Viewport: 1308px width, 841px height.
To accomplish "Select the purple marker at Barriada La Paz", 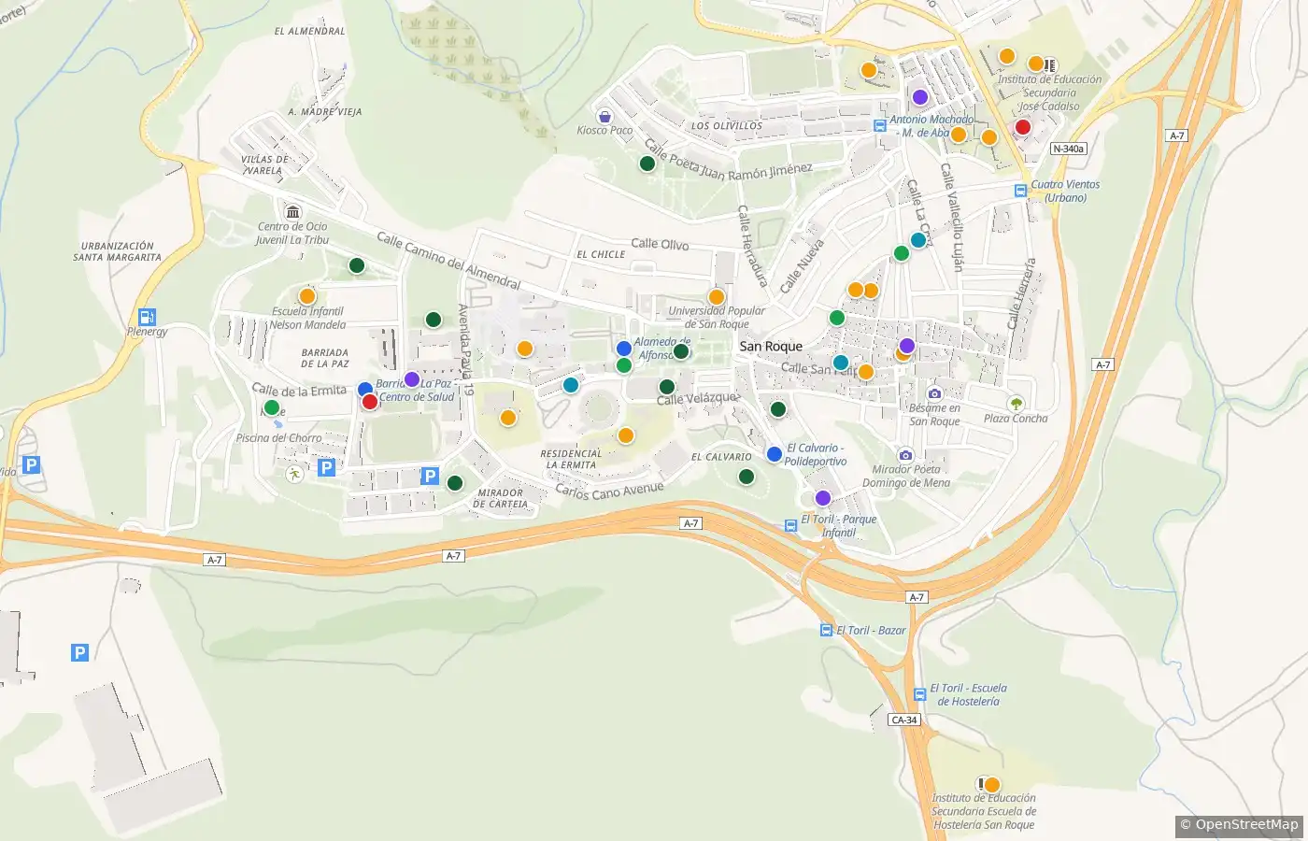I will click(412, 379).
